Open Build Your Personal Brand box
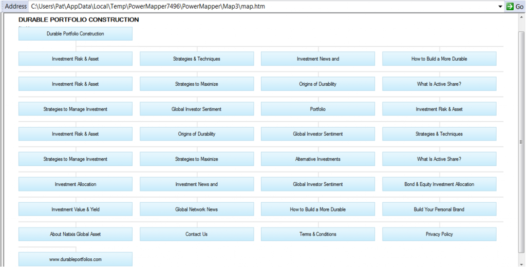 pos(440,209)
